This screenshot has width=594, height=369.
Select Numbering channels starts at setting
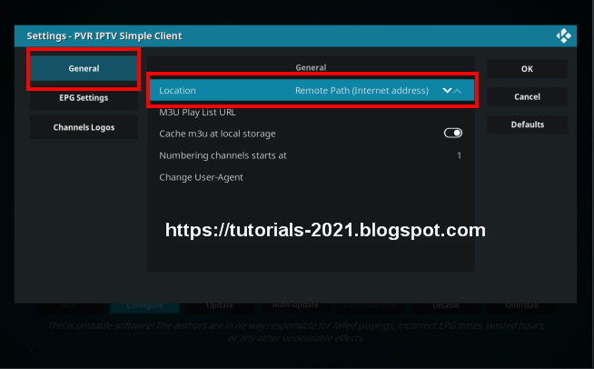click(x=312, y=155)
